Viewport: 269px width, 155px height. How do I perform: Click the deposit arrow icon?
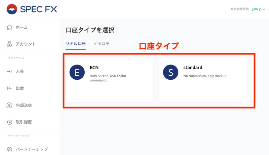point(9,71)
